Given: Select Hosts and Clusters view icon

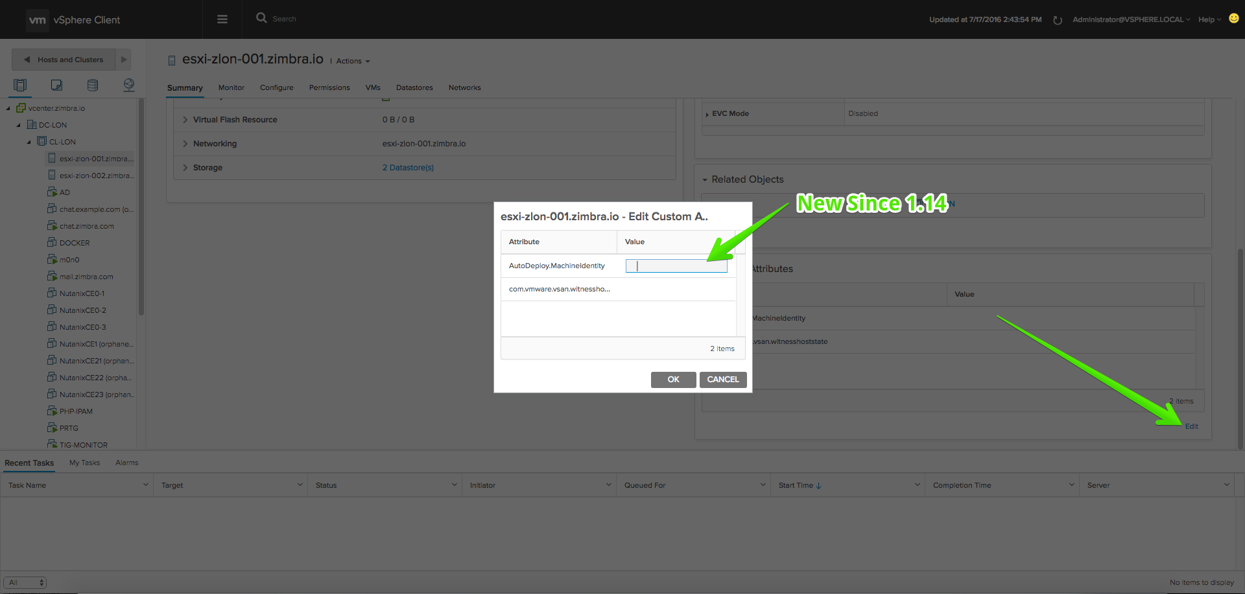Looking at the screenshot, I should 20,85.
